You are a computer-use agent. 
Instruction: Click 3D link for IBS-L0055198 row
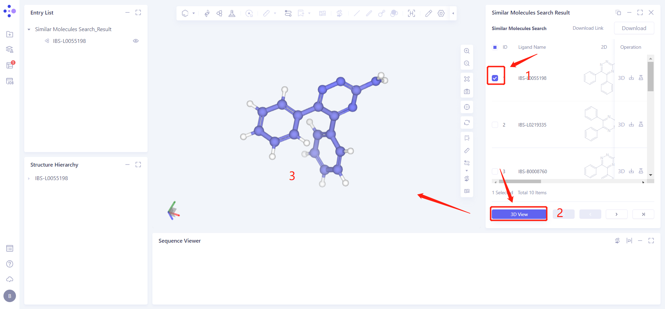pyautogui.click(x=621, y=78)
